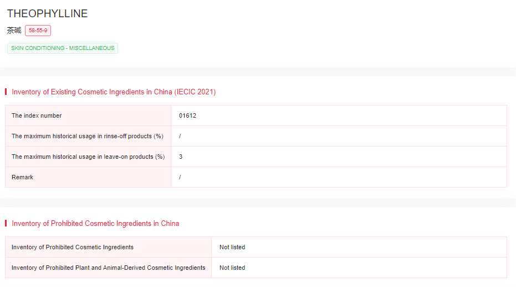This screenshot has height=287, width=516.
Task: Click the IECIC 2021 inventory section heading
Action: [114, 92]
